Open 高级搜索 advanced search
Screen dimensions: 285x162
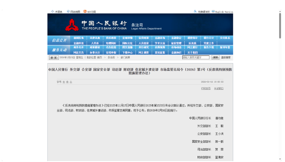[226, 58]
